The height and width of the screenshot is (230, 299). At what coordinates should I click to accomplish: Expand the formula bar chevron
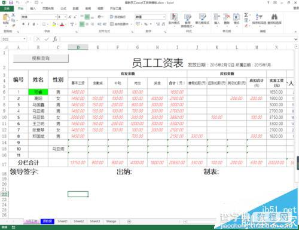[296, 39]
